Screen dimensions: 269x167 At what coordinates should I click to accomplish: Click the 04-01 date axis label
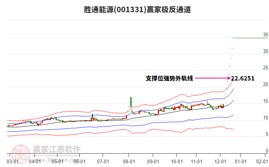point(35,162)
